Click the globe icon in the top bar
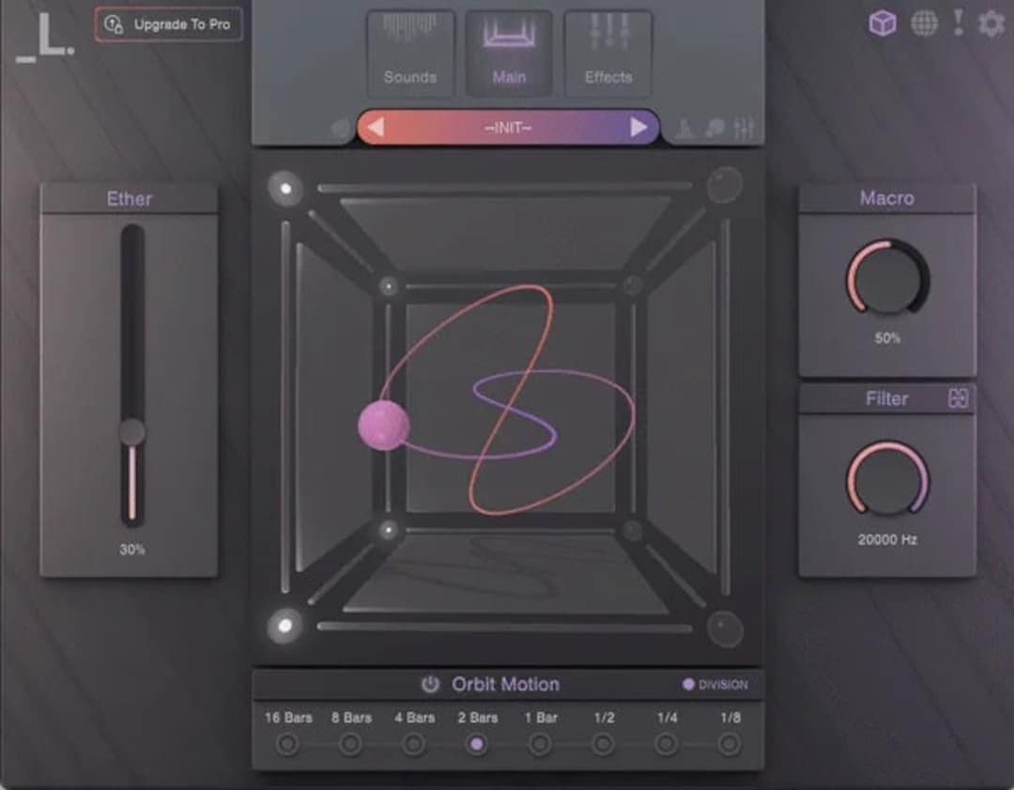The height and width of the screenshot is (790, 1014). point(925,23)
